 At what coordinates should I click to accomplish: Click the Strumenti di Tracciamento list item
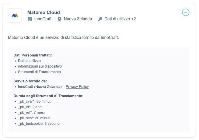[x=39, y=72]
